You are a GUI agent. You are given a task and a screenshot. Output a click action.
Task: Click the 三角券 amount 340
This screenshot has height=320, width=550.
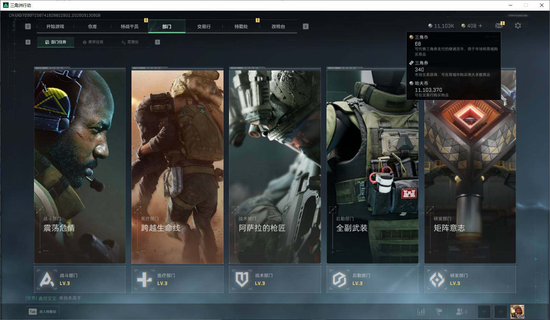pyautogui.click(x=419, y=69)
